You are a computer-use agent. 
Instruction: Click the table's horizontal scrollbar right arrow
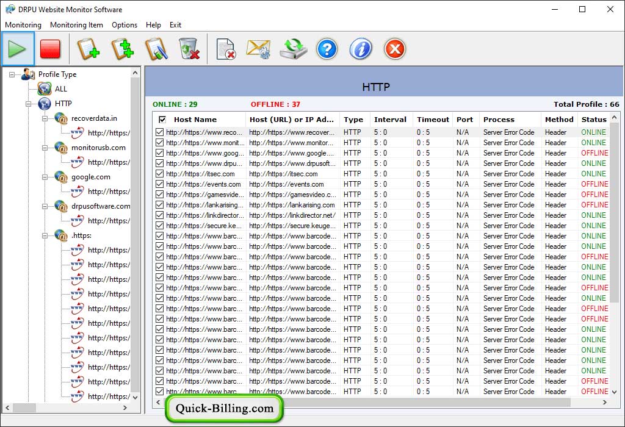point(605,403)
